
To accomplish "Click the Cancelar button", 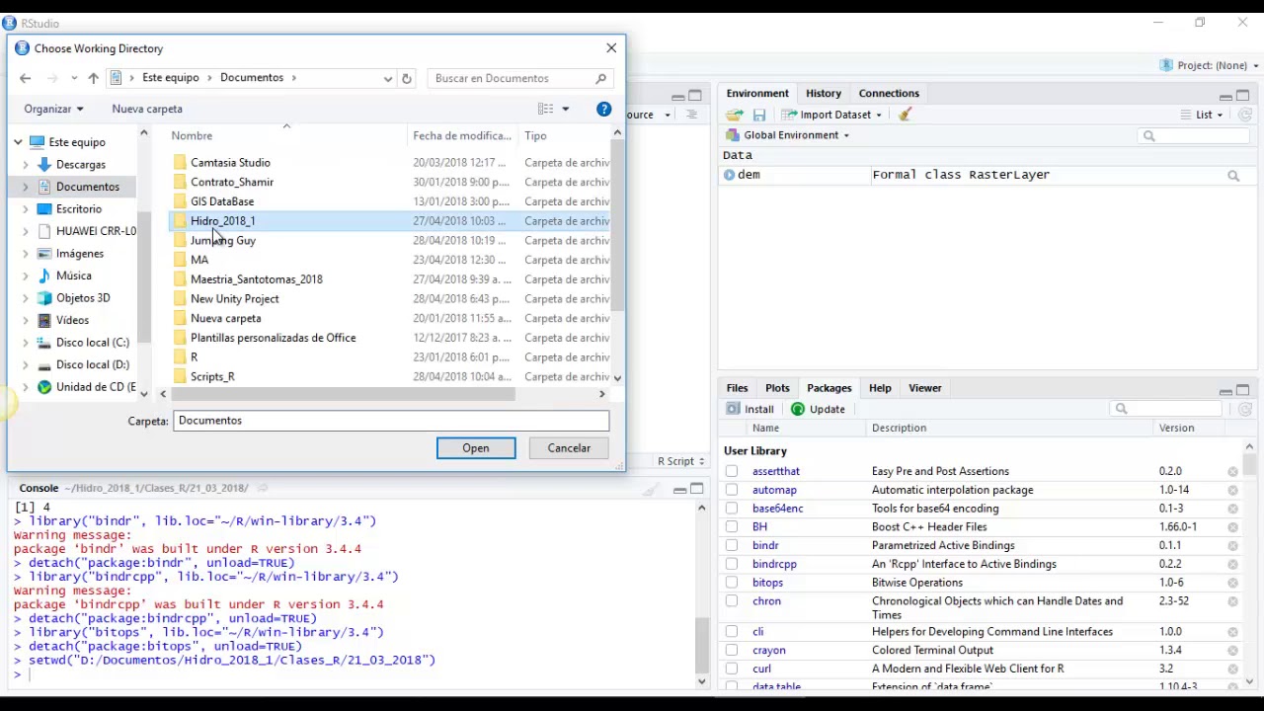I will 569,448.
